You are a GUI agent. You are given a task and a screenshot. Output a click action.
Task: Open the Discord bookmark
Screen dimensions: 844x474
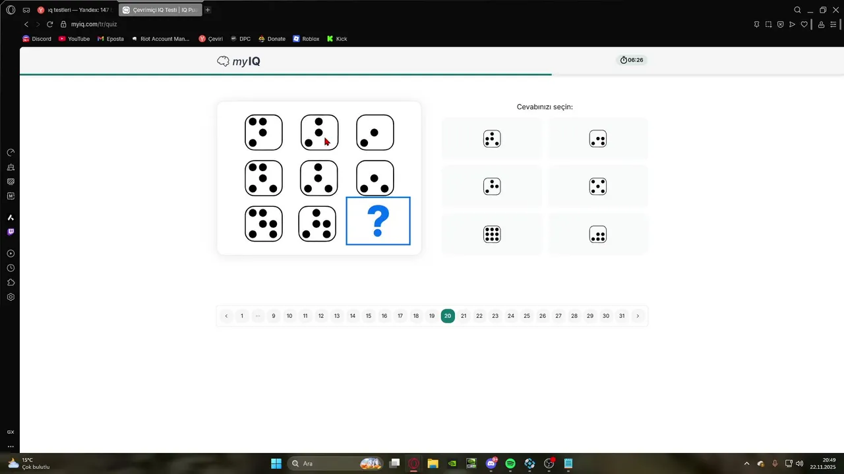point(36,39)
